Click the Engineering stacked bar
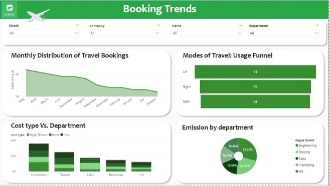 (x=39, y=157)
